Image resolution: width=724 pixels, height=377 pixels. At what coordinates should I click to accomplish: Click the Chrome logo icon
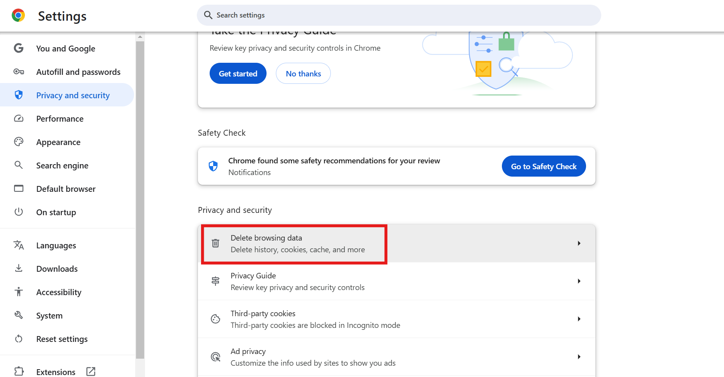pyautogui.click(x=18, y=16)
